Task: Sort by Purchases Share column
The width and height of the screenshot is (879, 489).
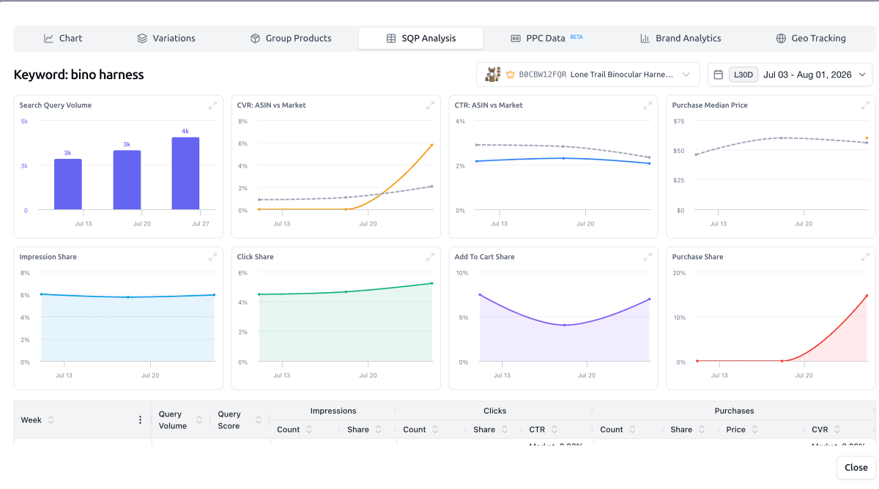Action: click(702, 430)
